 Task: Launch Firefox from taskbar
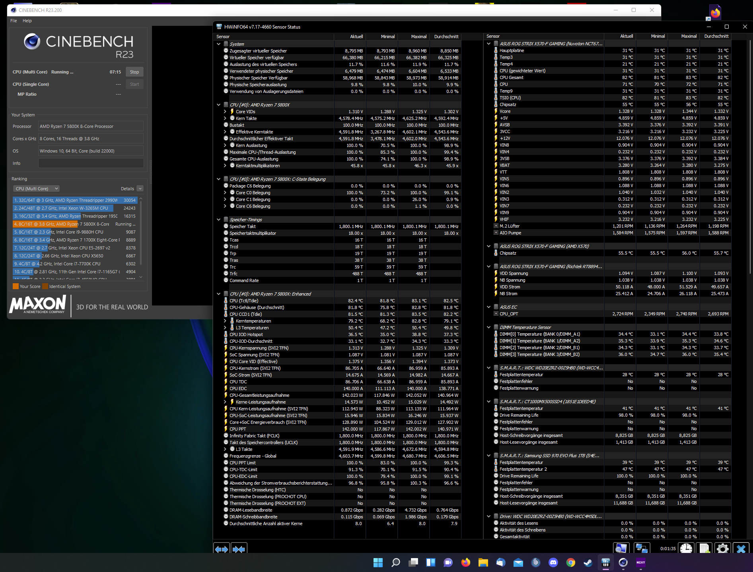tap(466, 562)
